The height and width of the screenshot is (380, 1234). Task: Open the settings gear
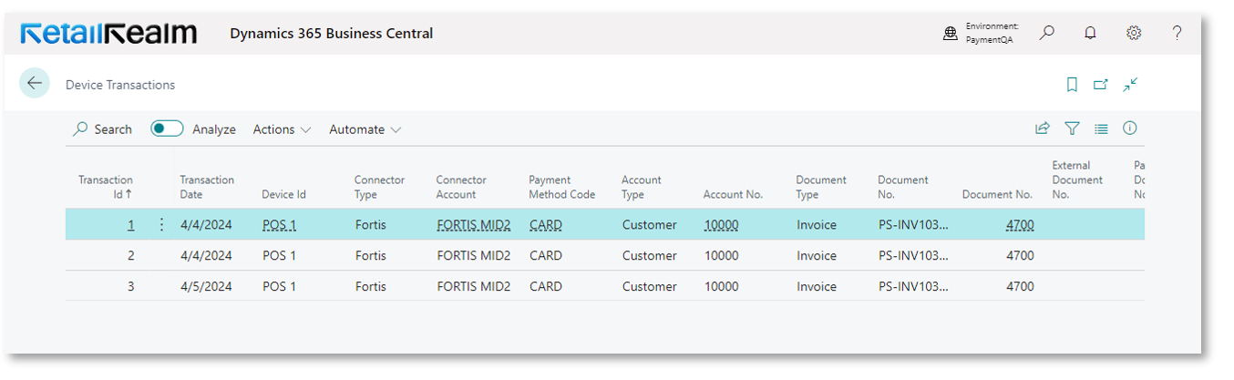1134,33
